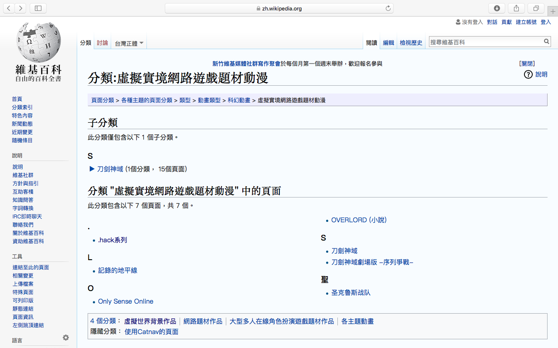The height and width of the screenshot is (348, 558).
Task: Open the OVERLORD (小說) page link
Action: coord(359,220)
